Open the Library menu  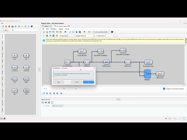[67, 29]
